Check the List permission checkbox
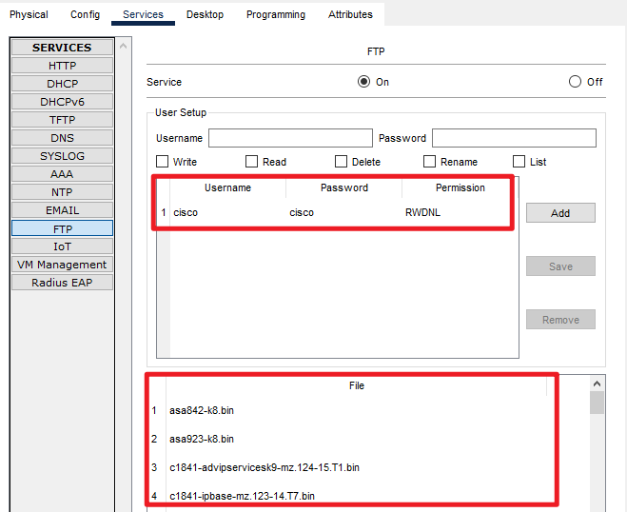627x512 pixels. coord(519,162)
